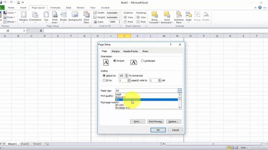This screenshot has height=150, width=268.
Task: Click the pages wide input field
Action: tap(123, 80)
